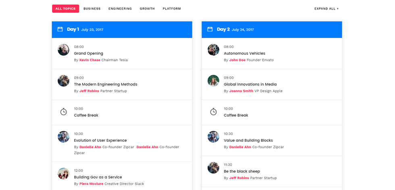Click the Day 2 calendar icon
395x190 pixels.
(210, 29)
